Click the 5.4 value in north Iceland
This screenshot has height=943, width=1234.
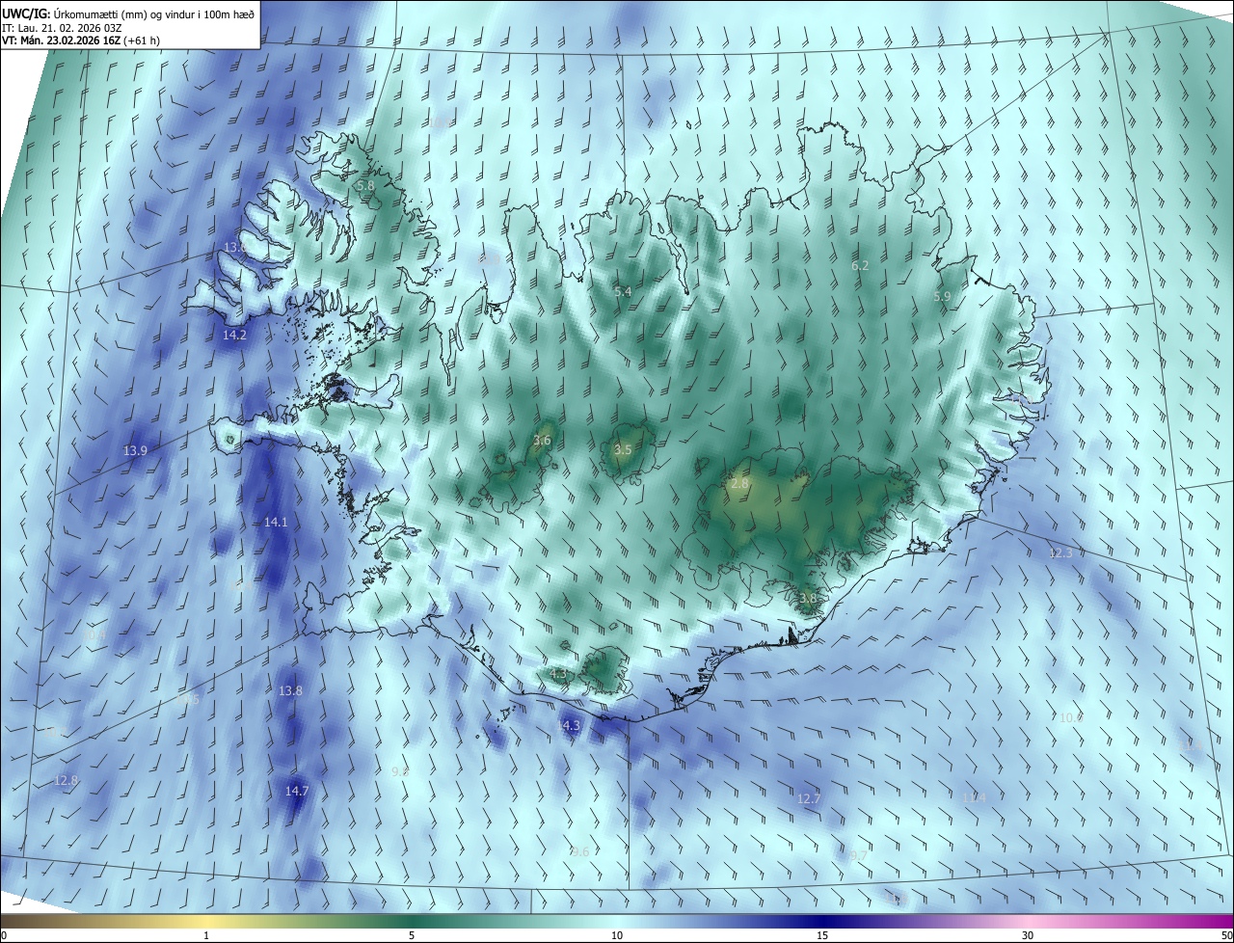click(x=623, y=291)
